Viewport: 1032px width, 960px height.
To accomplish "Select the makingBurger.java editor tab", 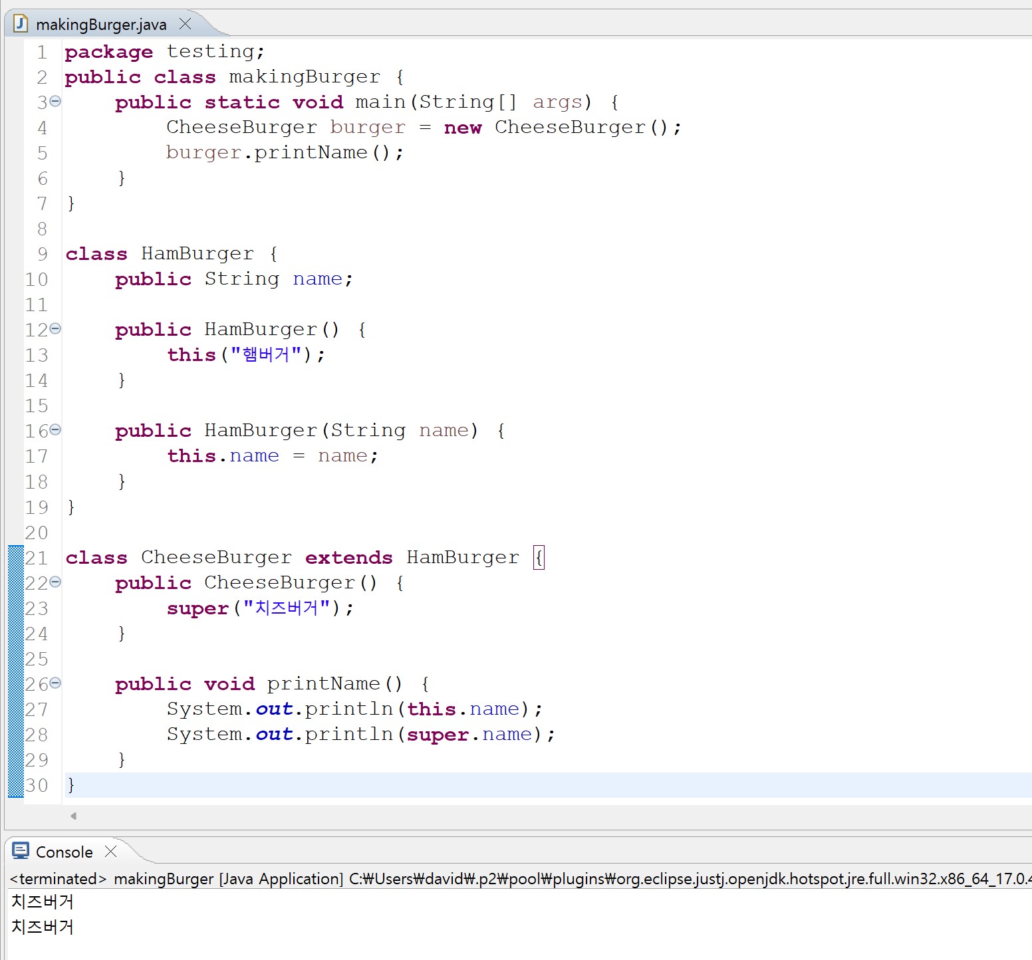I will tap(101, 25).
